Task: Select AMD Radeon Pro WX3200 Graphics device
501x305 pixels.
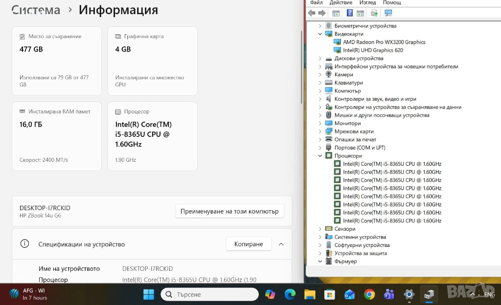Action: point(384,42)
